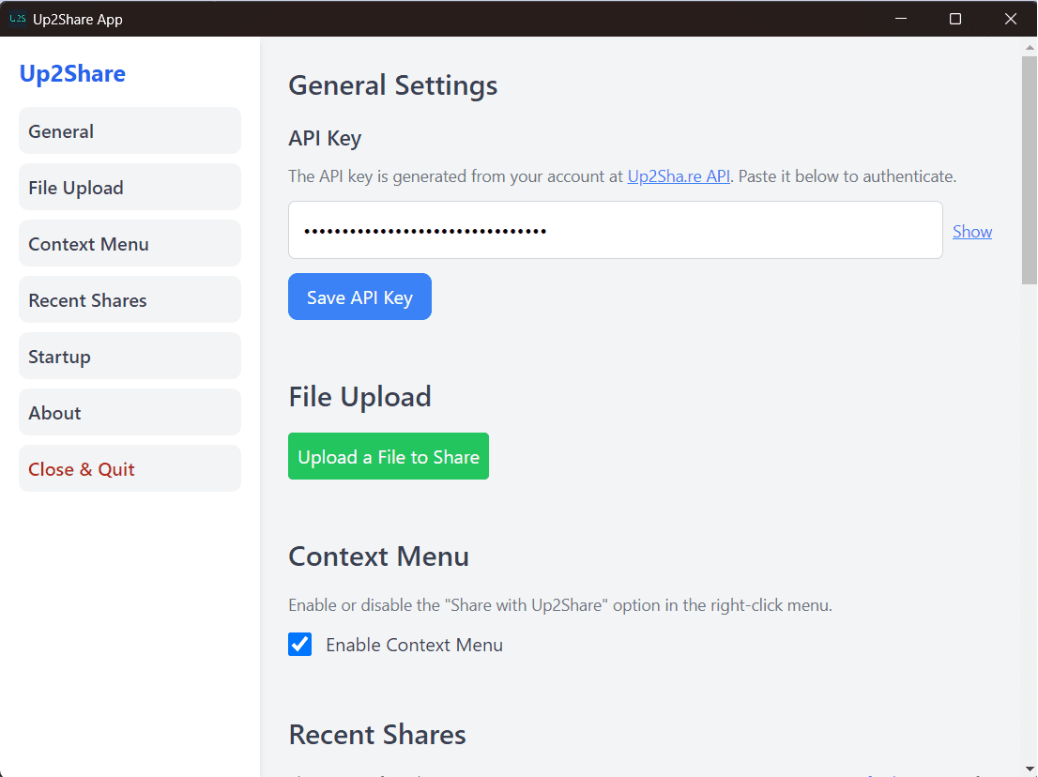This screenshot has height=777, width=1038.
Task: Close the Up2Share App window
Action: (x=1010, y=19)
